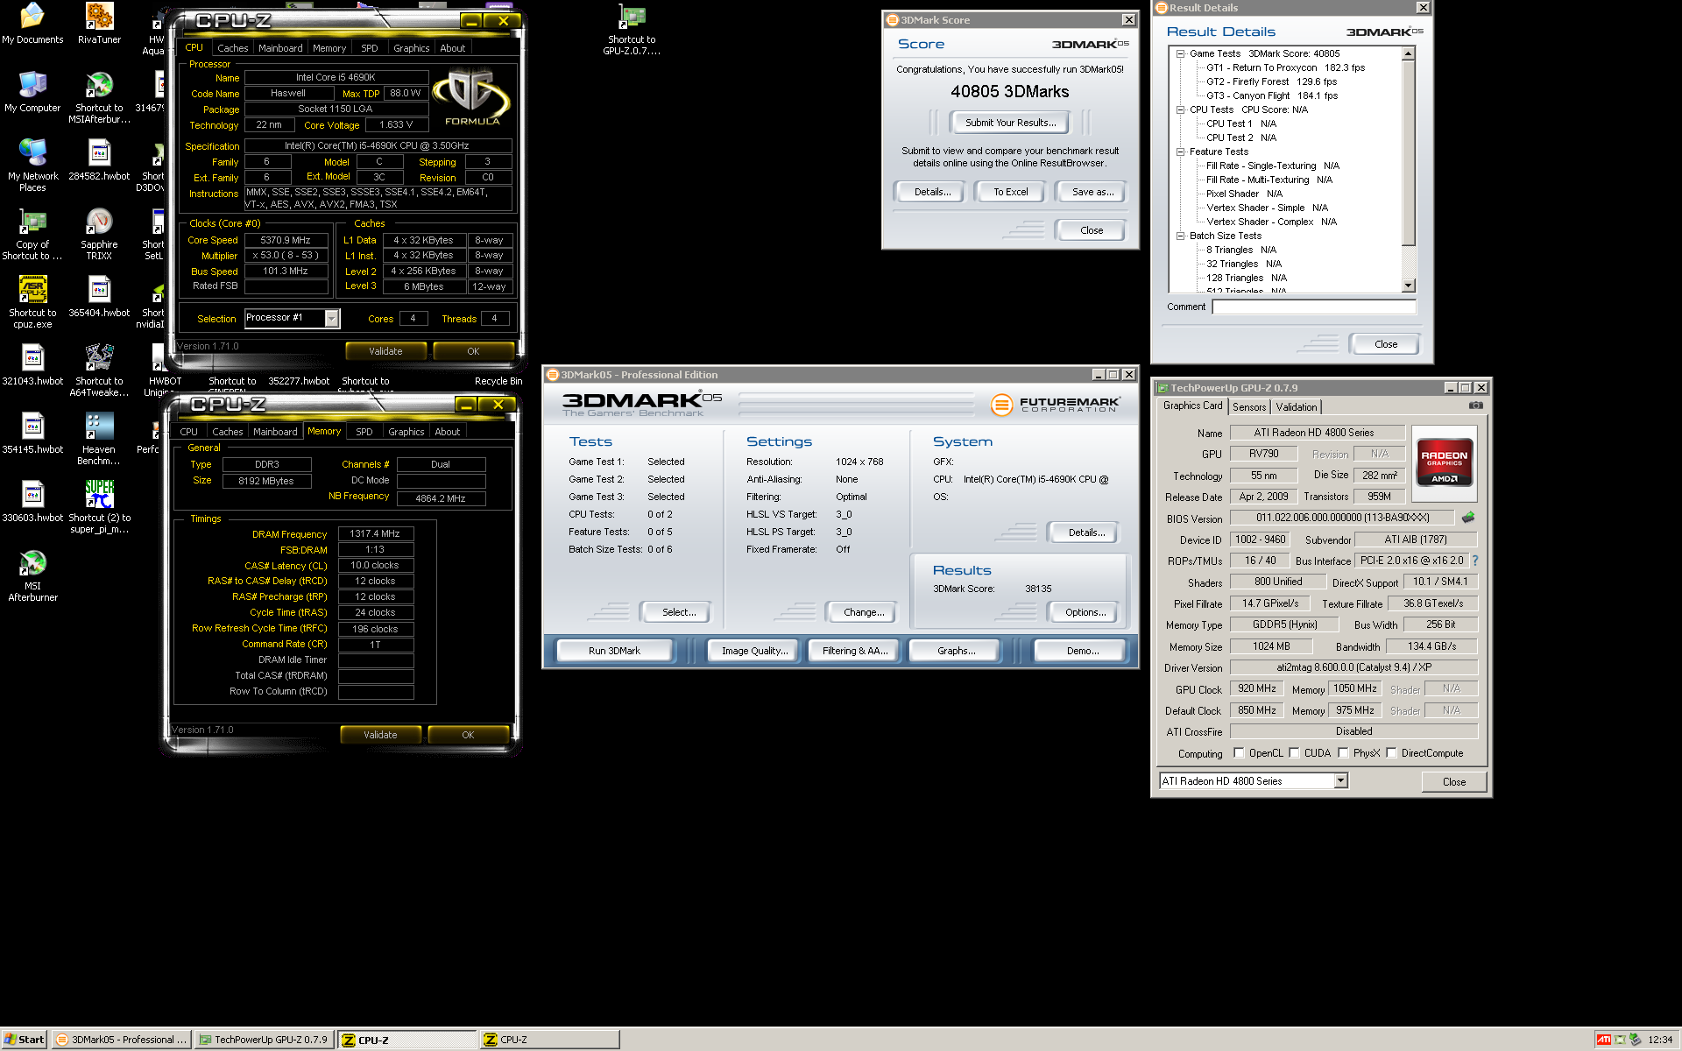Collapse the Batch Size Tests tree node
1682x1051 pixels.
(1181, 236)
